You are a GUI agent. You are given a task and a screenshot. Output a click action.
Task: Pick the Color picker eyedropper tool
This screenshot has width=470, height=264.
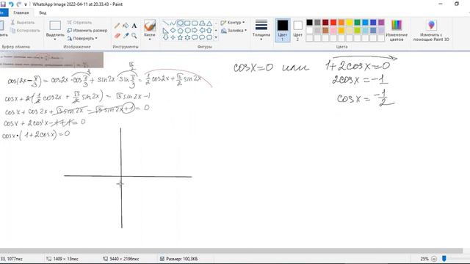[x=126, y=36]
